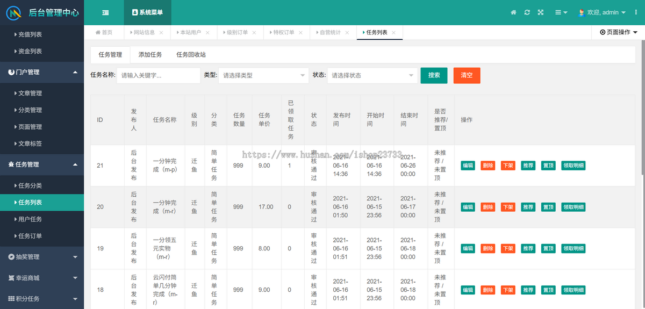Image resolution: width=645 pixels, height=309 pixels.
Task: Close the 自营统计 tab
Action: pyautogui.click(x=347, y=33)
